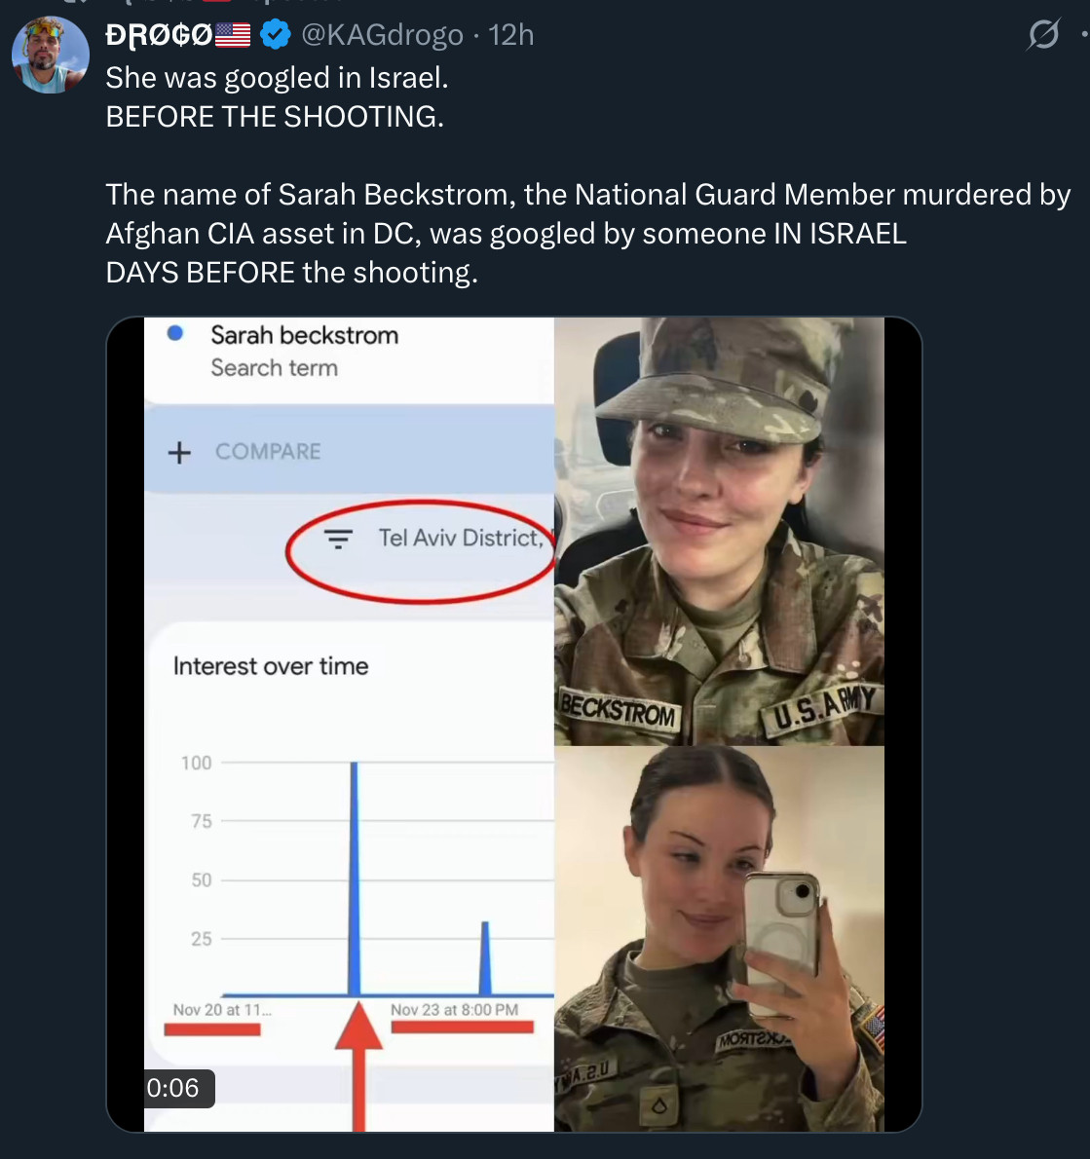Open the @KAGdrogo handle link
This screenshot has height=1159, width=1090.
click(x=382, y=35)
